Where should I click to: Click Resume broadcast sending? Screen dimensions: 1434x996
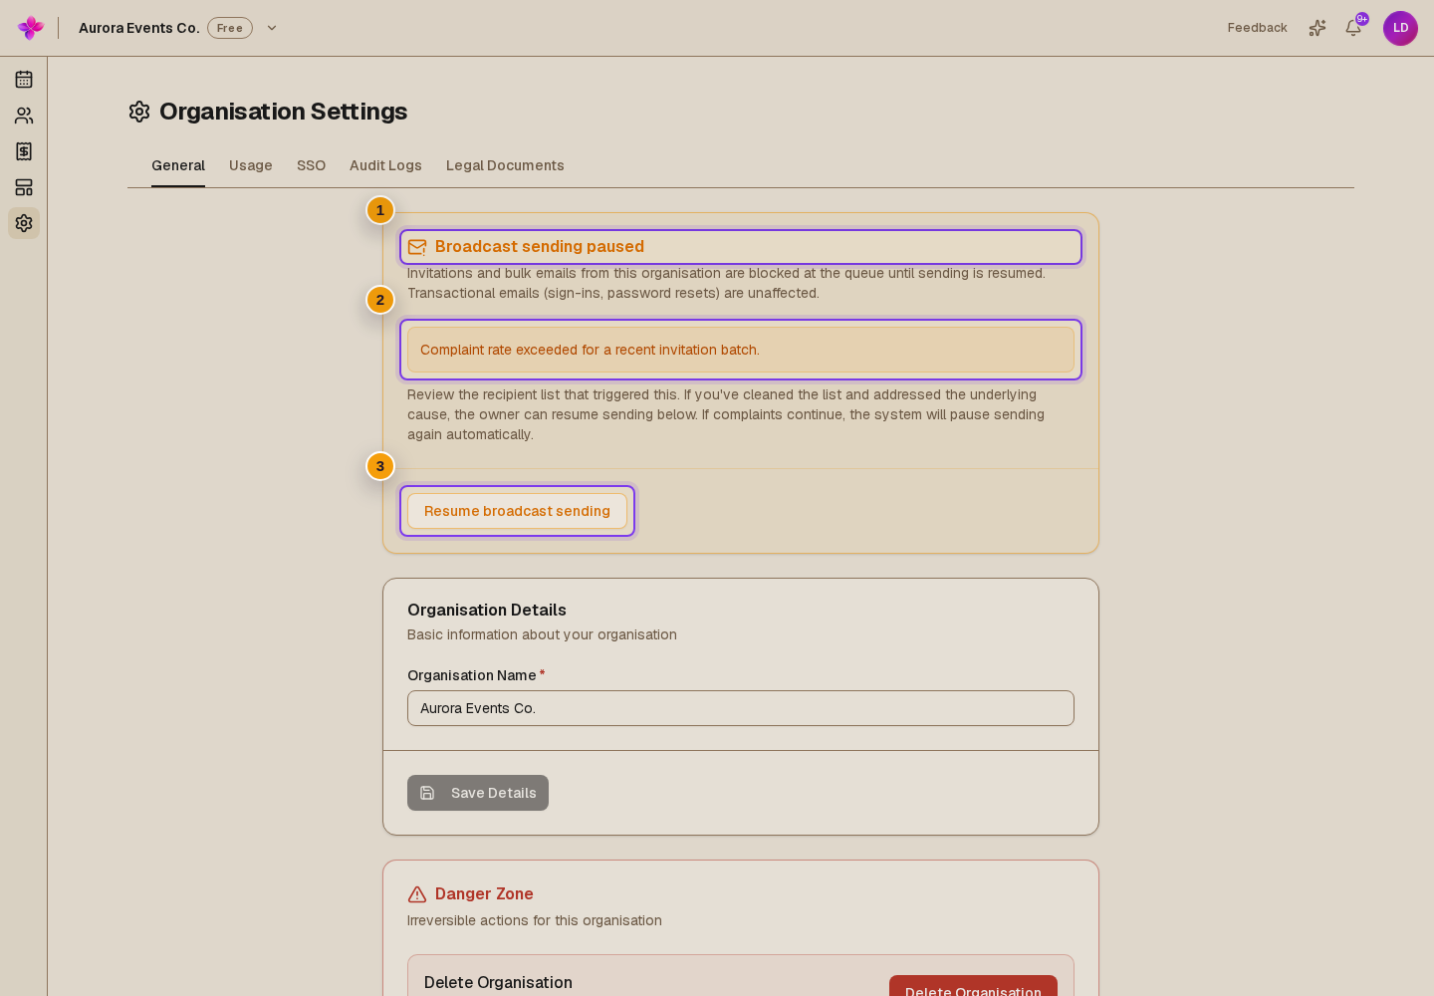click(517, 511)
